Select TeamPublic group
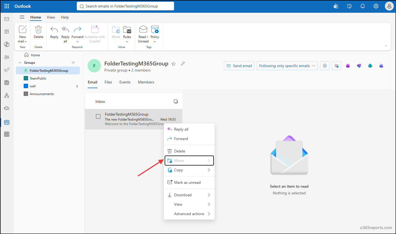Viewport: 396px width, 234px height. click(48, 78)
